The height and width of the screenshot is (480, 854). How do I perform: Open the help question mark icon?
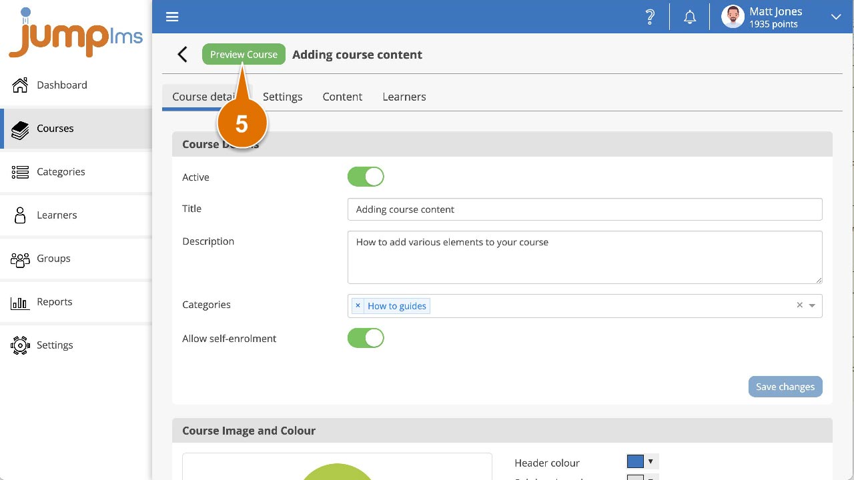[x=649, y=17]
